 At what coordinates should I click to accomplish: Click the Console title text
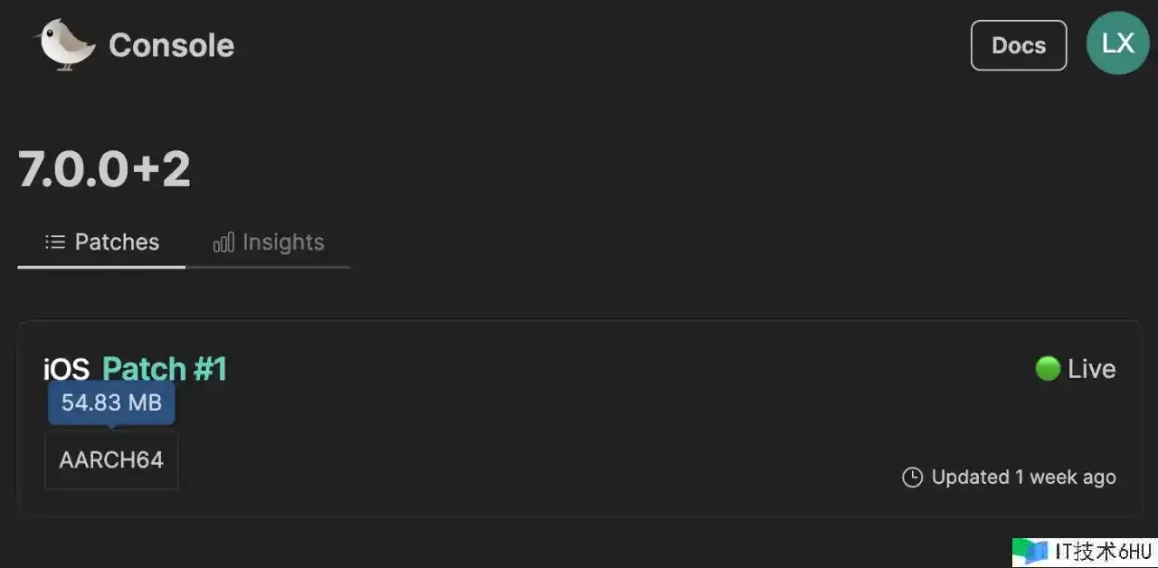click(171, 45)
